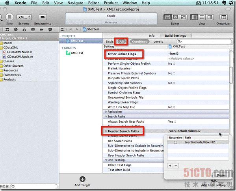Change Perform Single-Object Prelink No value
236x191 pixels.
(x=171, y=64)
